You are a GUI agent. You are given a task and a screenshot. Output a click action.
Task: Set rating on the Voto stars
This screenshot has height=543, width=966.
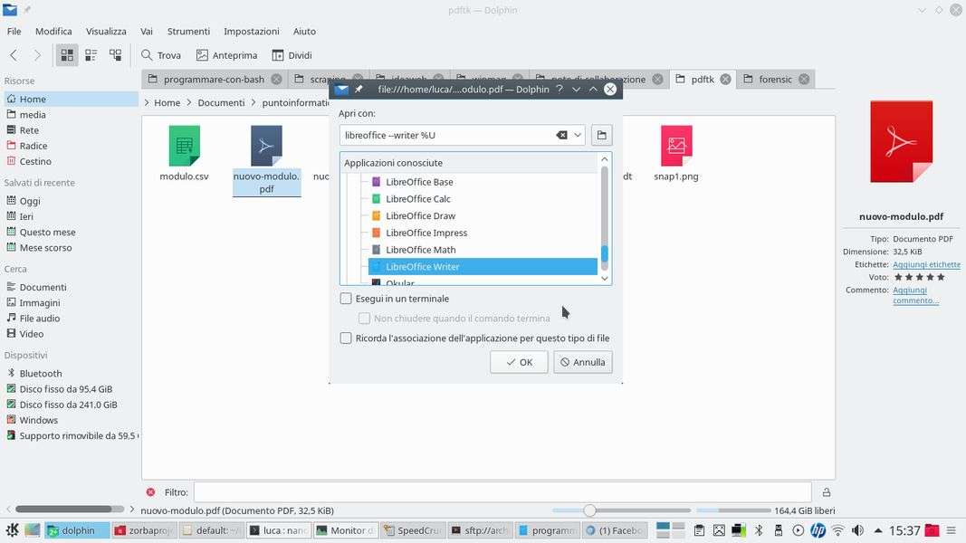tap(919, 277)
